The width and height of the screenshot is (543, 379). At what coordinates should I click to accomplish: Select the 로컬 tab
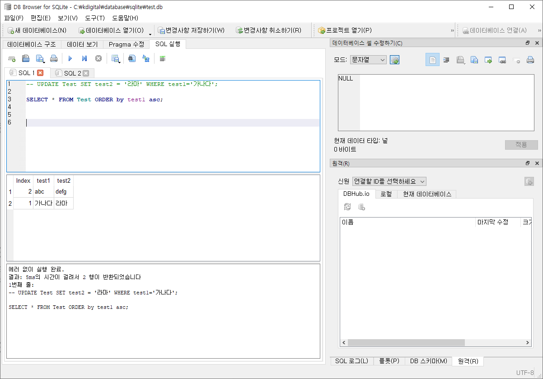(x=386, y=194)
